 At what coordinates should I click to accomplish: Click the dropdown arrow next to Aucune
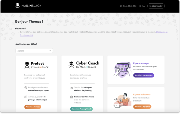pyautogui.click(x=50, y=51)
